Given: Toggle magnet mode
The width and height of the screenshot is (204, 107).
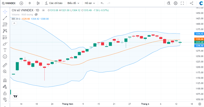Looking at the screenshot, I should [5, 80].
